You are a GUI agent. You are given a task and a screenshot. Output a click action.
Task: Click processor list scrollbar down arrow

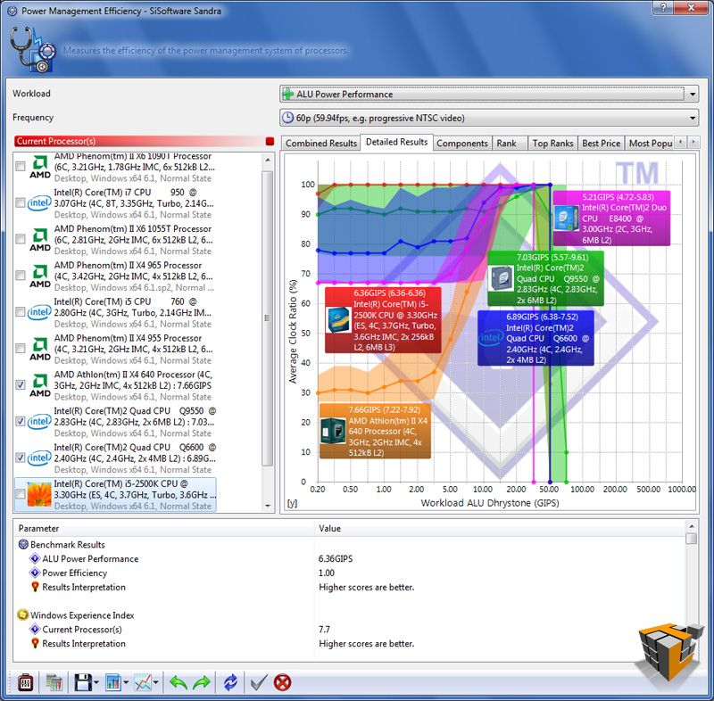click(268, 506)
